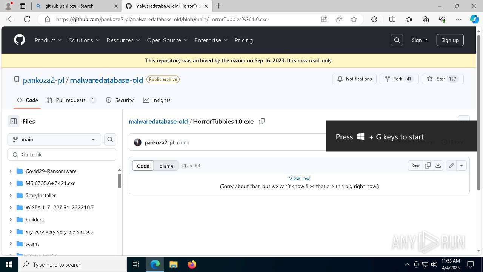Open the Raw file button
Viewport: 483px width, 272px height.
tap(415, 165)
